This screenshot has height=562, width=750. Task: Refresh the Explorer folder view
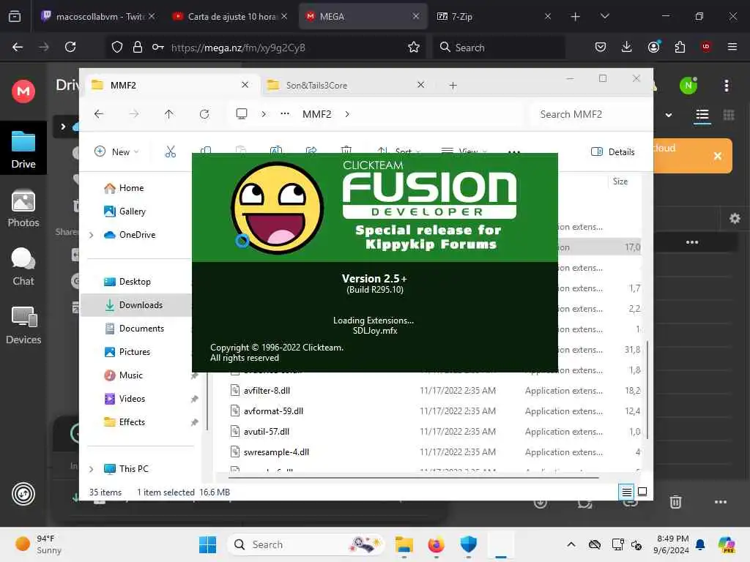(x=204, y=113)
